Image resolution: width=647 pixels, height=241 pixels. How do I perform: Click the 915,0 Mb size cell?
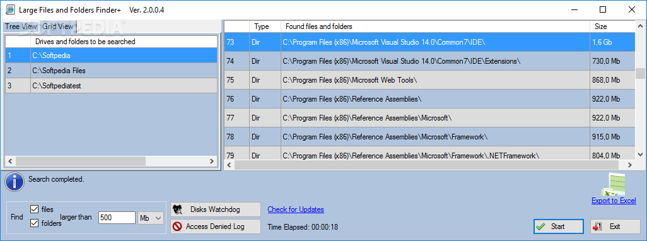(x=612, y=137)
